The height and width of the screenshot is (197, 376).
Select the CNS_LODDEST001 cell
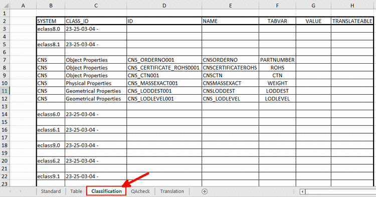click(x=164, y=91)
